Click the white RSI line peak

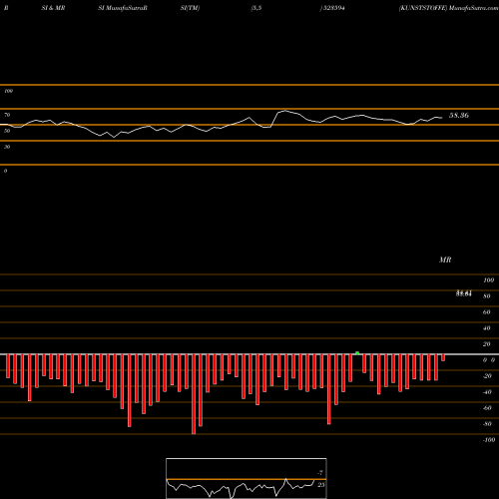285,111
